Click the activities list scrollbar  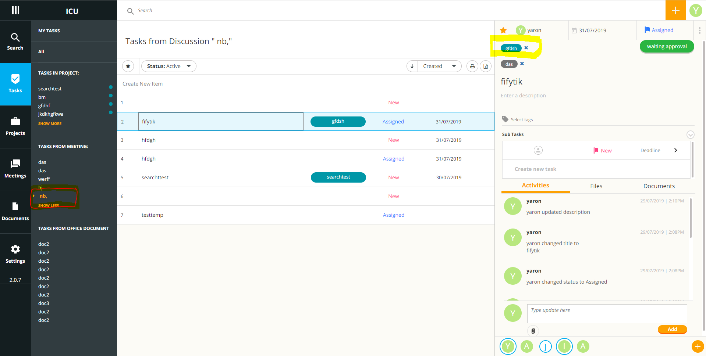point(691,218)
